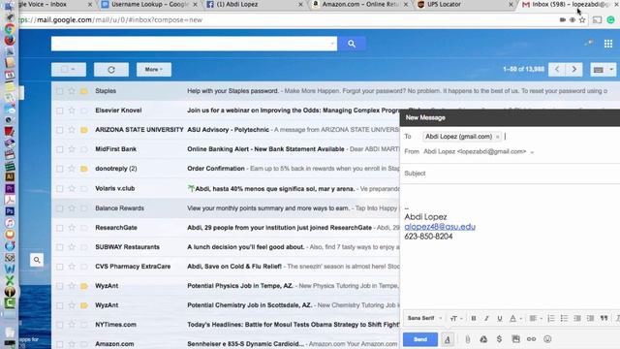Switch to the Amazon.com browser tab
The width and height of the screenshot is (620, 349).
tap(359, 4)
